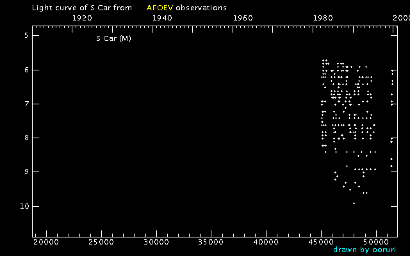Image resolution: width=410 pixels, height=256 pixels.
Task: Click the 20000 Julian date axis label
Action: point(46,241)
